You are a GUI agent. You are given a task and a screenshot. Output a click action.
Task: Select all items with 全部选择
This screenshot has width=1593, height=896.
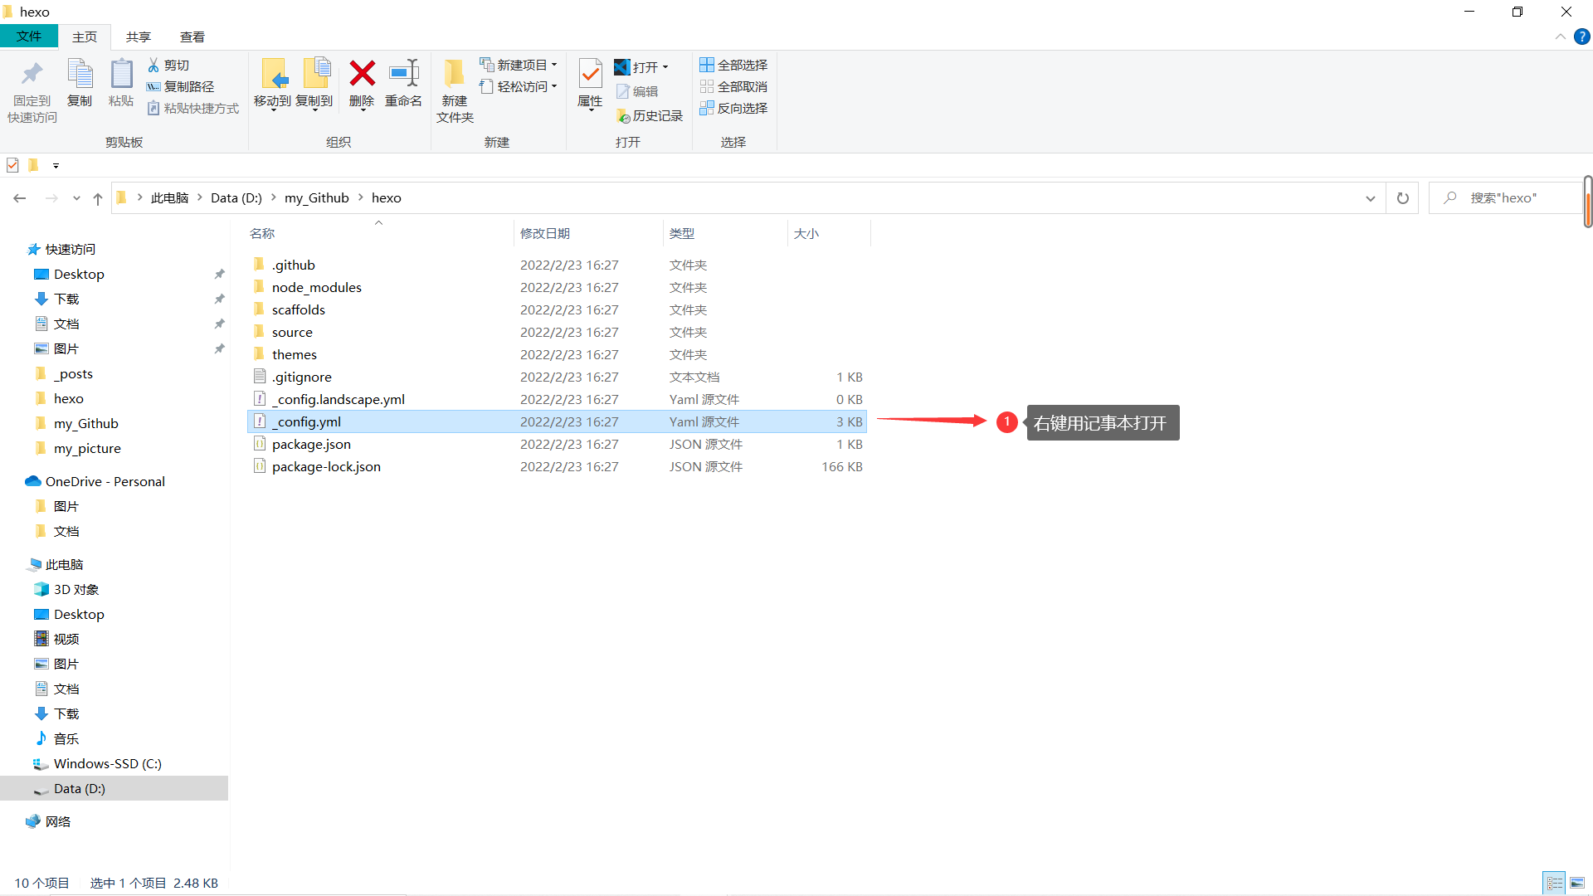(x=733, y=65)
